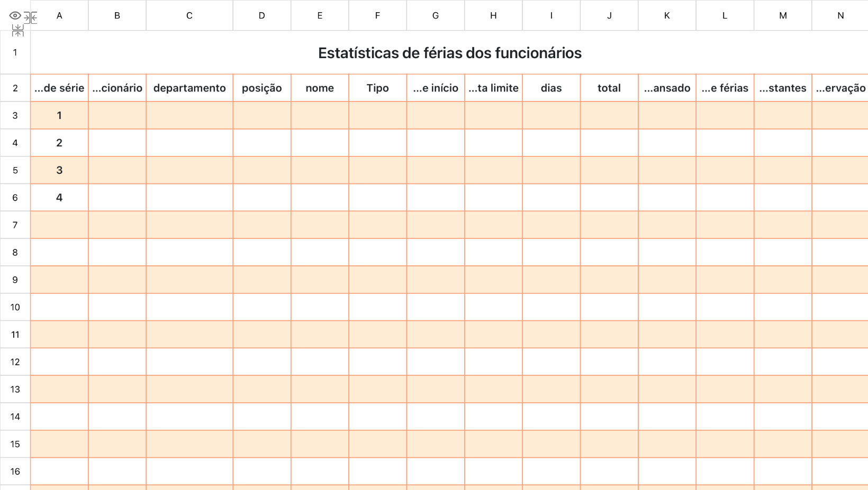
Task: Click the '...stantes' header cell
Action: click(783, 88)
